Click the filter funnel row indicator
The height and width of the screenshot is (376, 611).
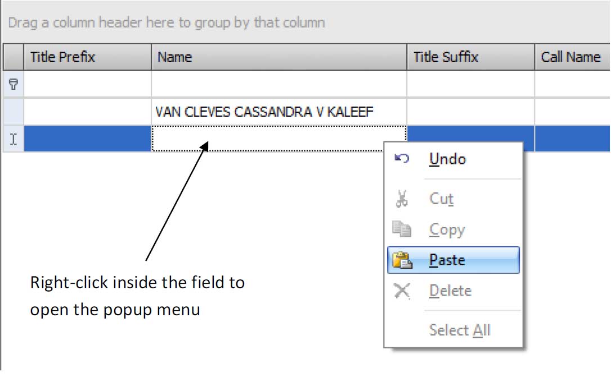pyautogui.click(x=12, y=83)
